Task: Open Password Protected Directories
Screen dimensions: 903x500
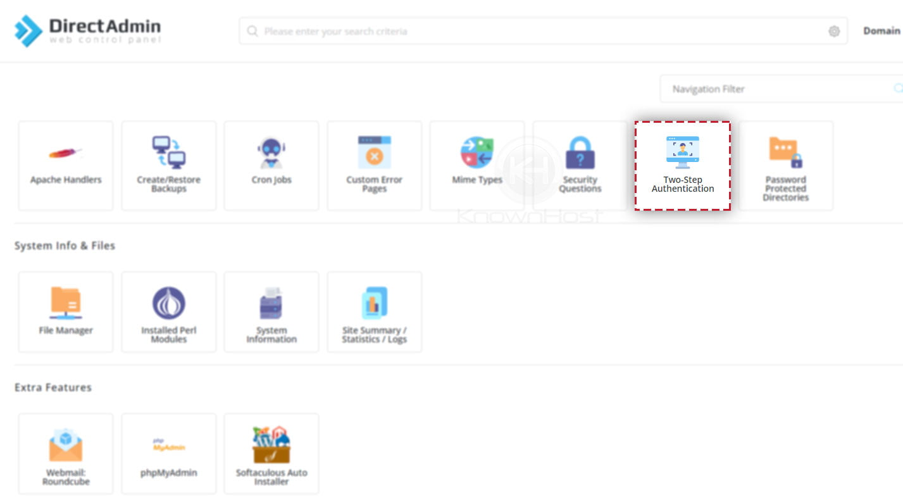Action: click(786, 165)
